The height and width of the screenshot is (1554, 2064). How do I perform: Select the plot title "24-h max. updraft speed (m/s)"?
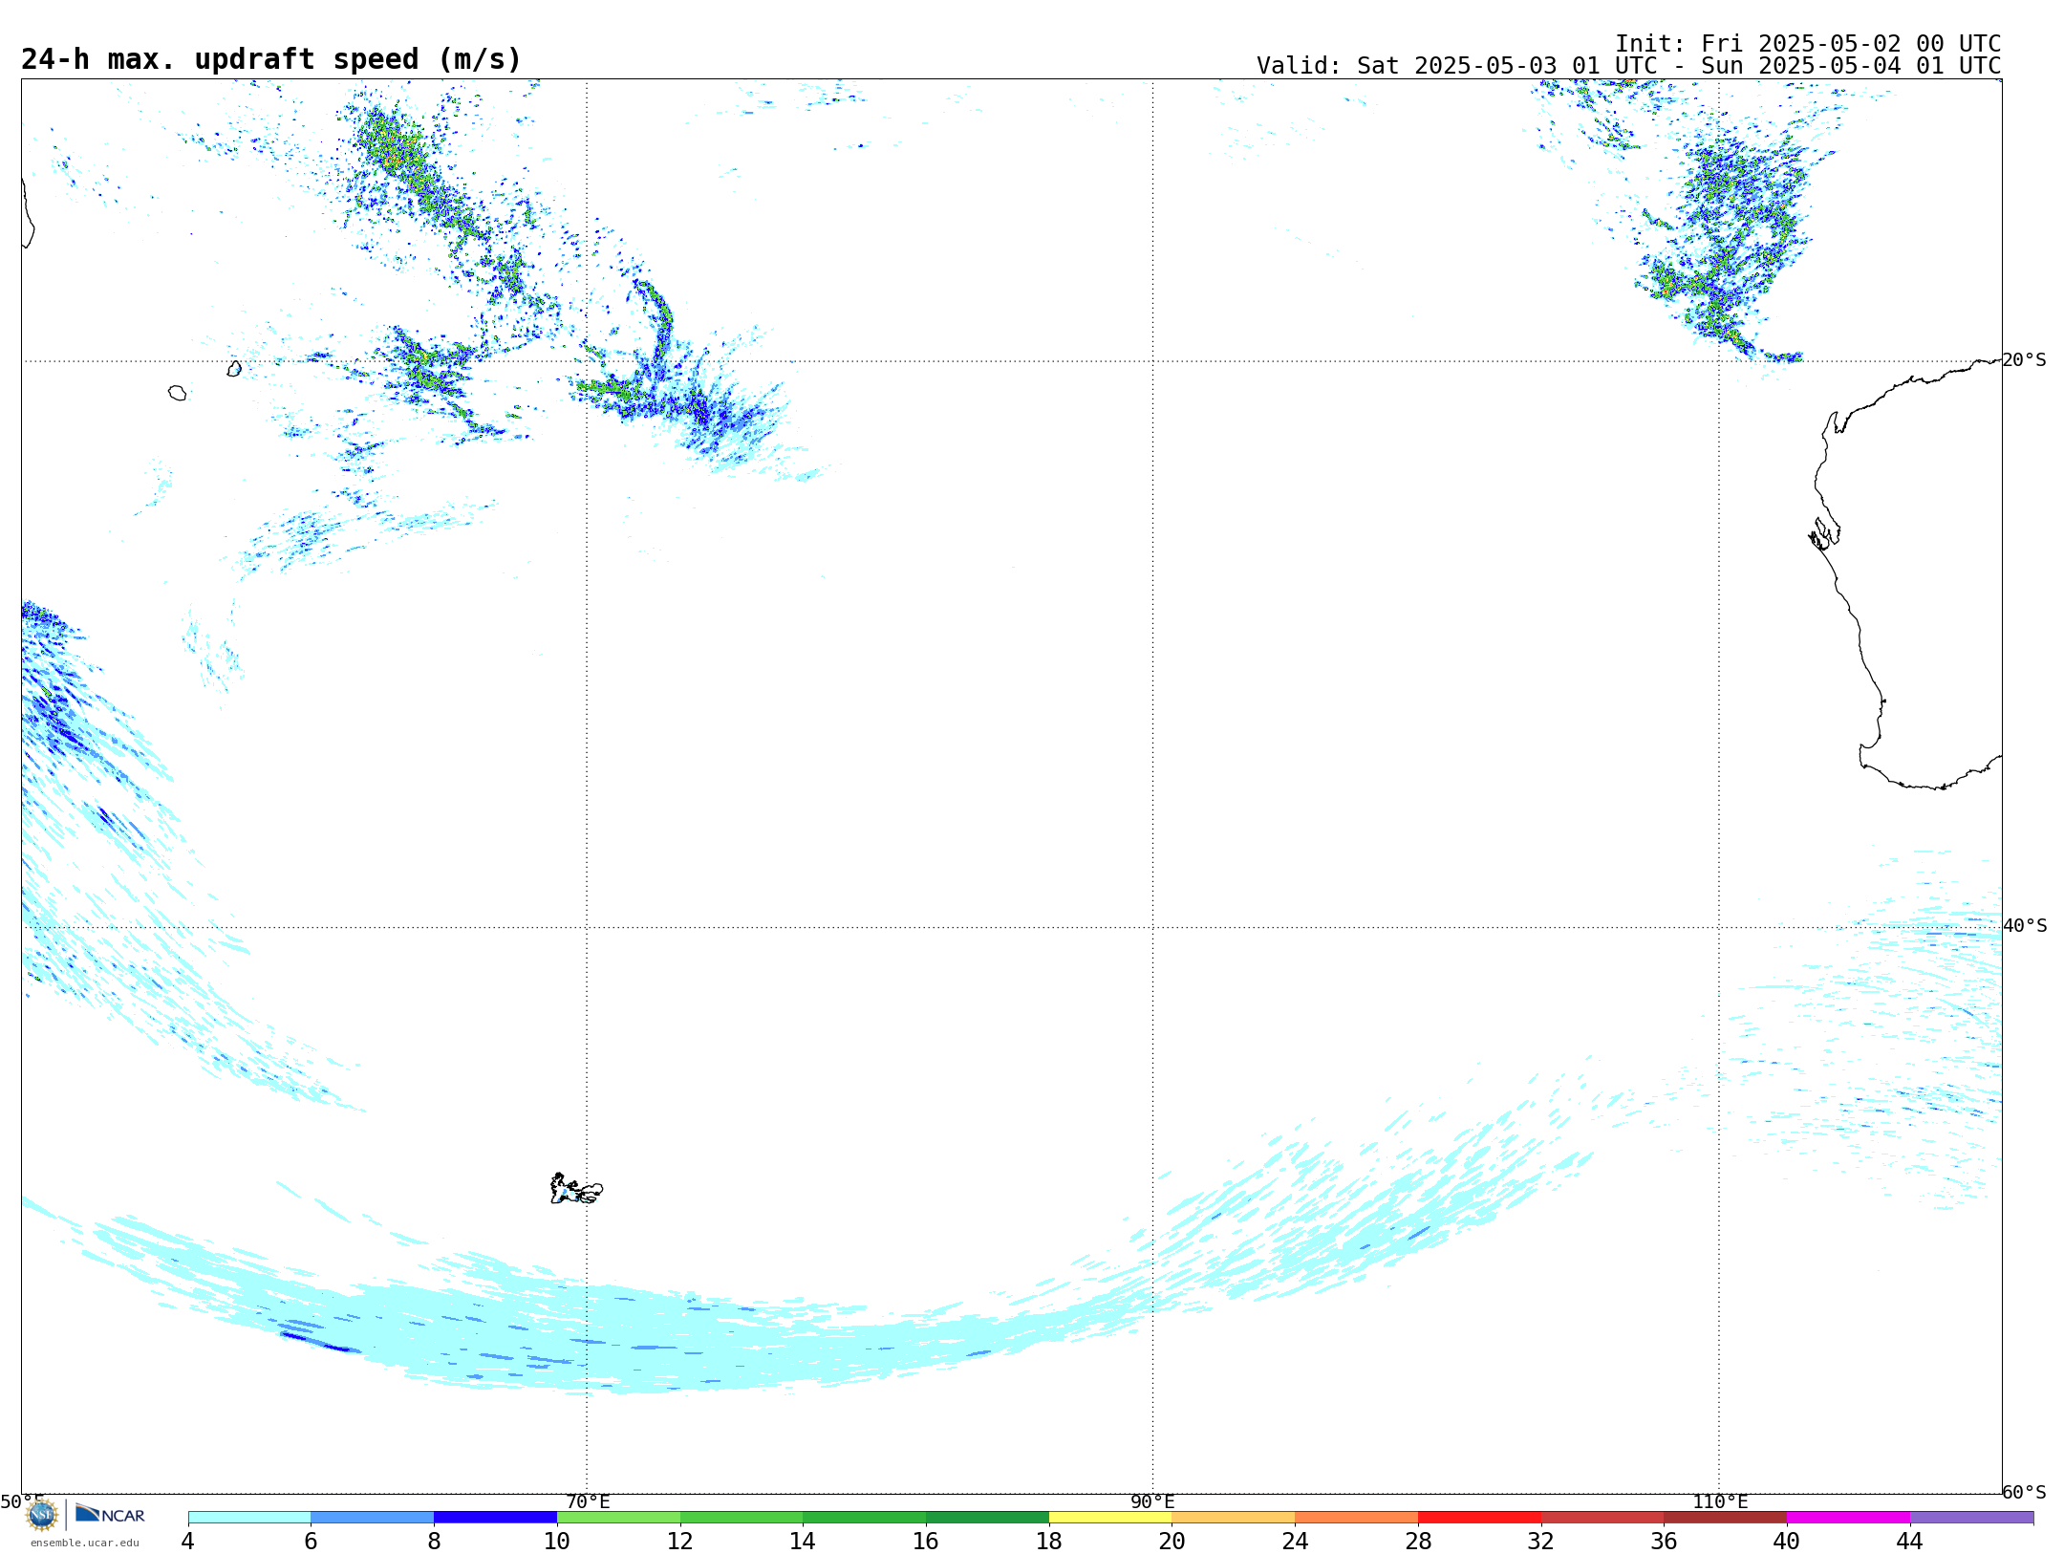[x=271, y=59]
